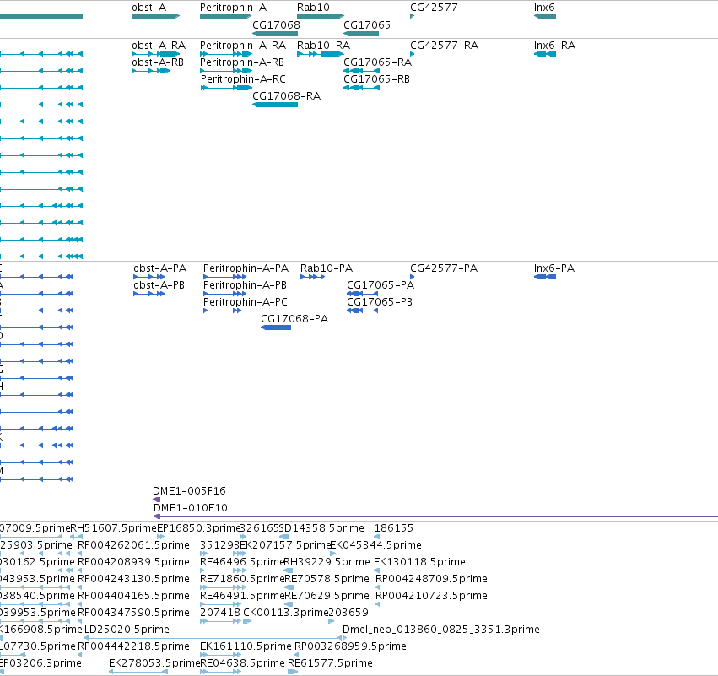Click the EK207157.5prime label
718x676 pixels.
click(x=285, y=545)
